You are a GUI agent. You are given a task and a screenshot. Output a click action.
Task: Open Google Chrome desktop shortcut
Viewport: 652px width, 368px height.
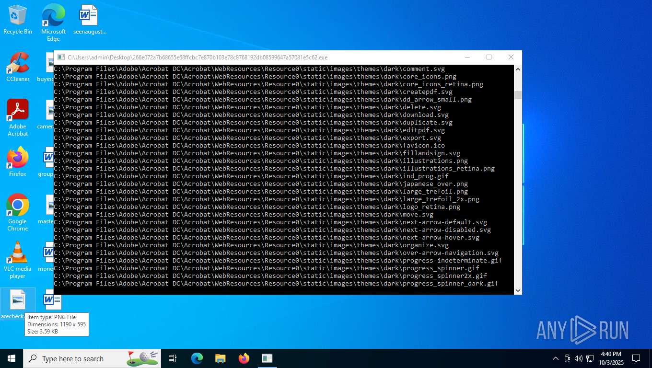click(18, 213)
